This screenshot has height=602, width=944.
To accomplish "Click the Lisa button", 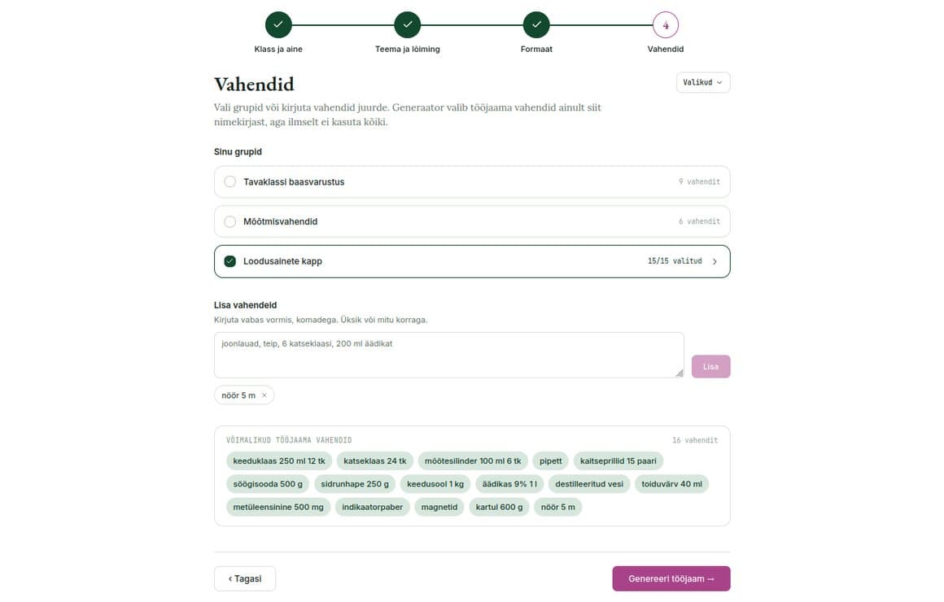I will 710,367.
